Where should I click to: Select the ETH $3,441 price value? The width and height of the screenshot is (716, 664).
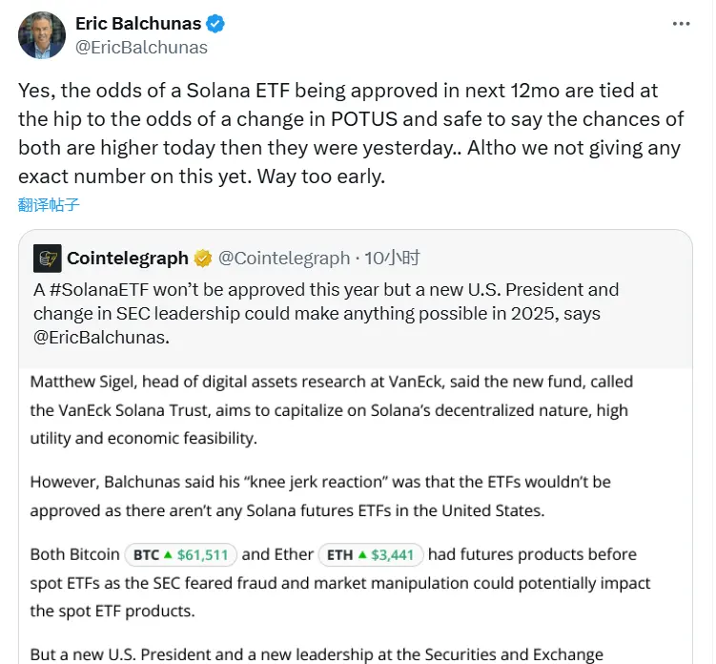click(394, 555)
